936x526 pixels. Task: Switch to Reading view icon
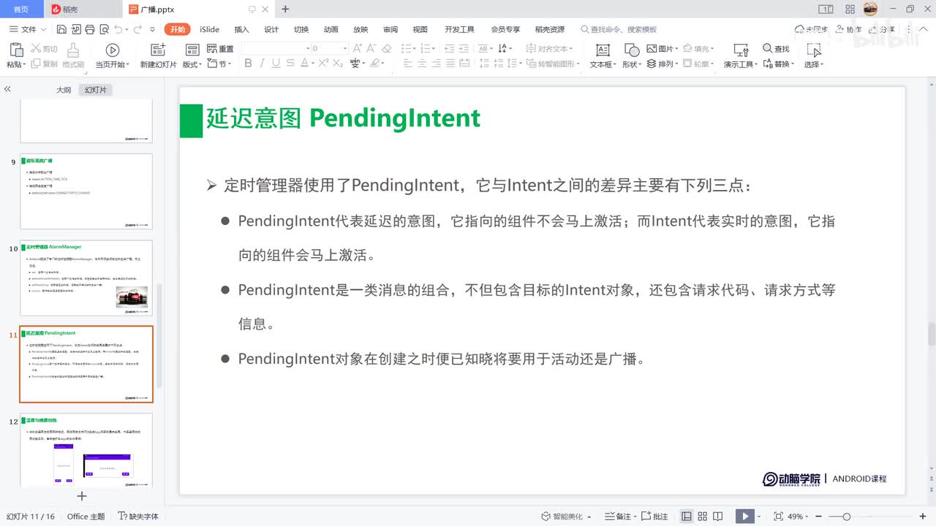coord(719,517)
